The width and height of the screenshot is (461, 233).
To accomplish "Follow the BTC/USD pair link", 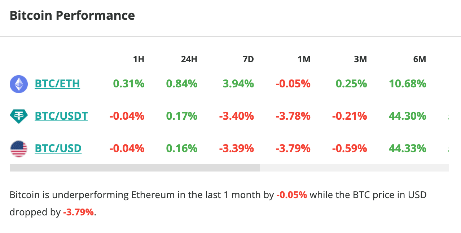I will [x=58, y=149].
